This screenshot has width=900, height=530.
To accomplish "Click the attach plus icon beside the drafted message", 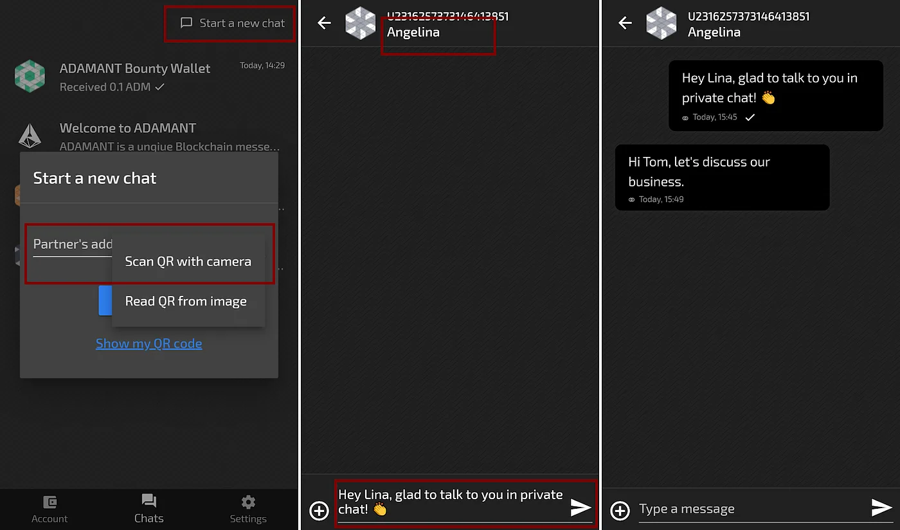I will pos(319,511).
